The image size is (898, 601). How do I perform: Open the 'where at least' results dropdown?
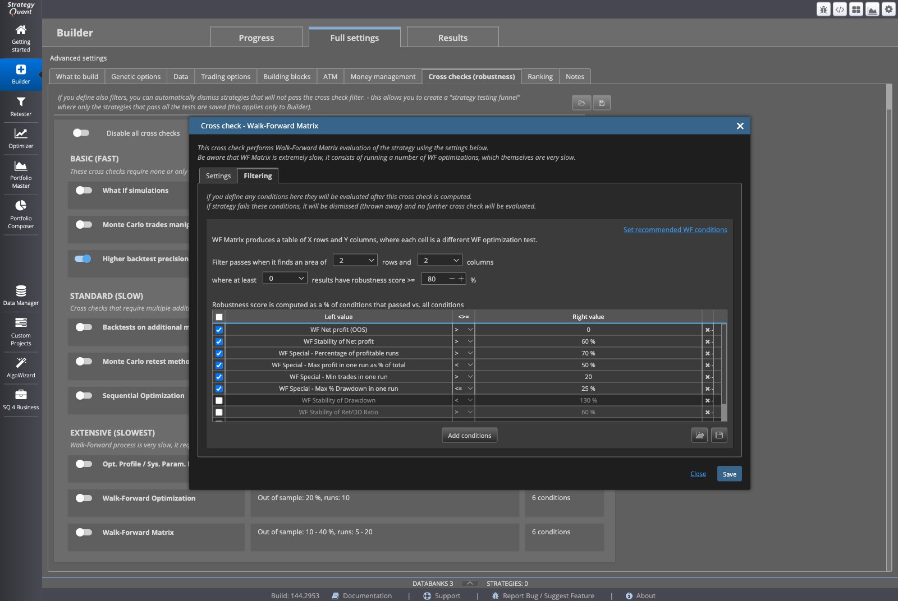point(285,278)
